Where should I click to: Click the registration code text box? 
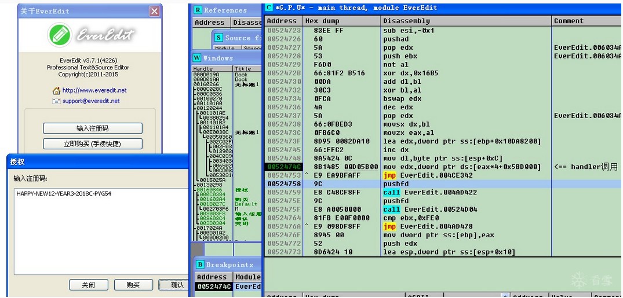101,231
